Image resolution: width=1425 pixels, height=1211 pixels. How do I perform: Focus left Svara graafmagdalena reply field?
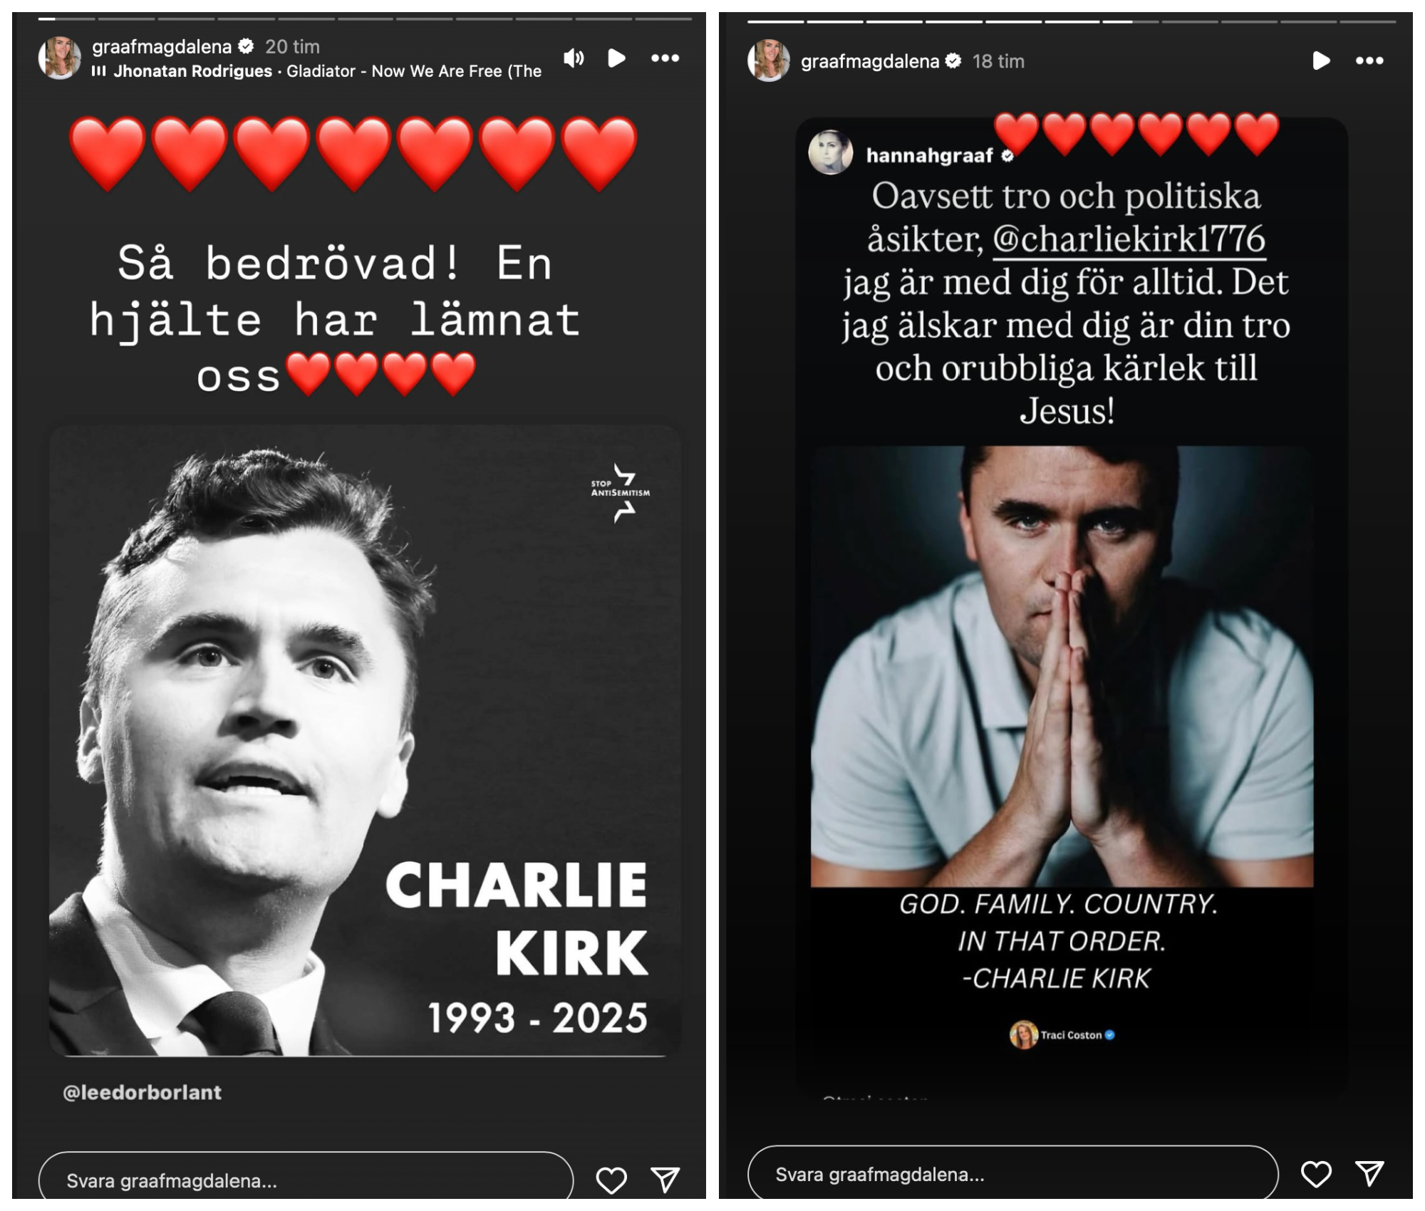[x=306, y=1180]
